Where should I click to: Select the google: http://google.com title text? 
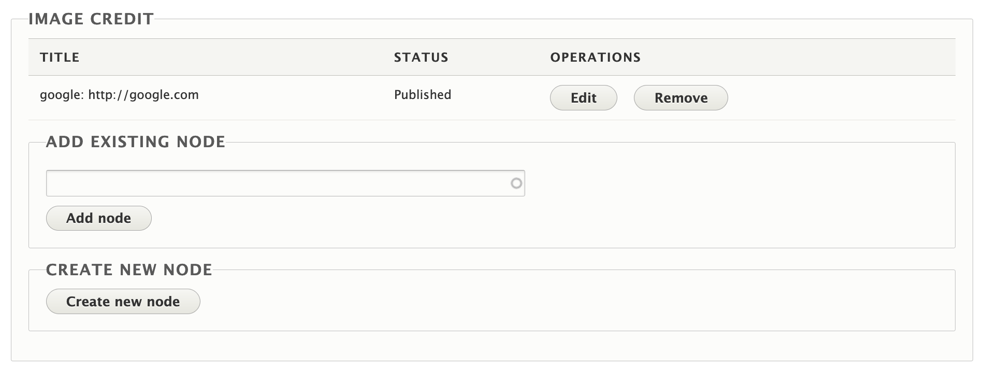[119, 95]
